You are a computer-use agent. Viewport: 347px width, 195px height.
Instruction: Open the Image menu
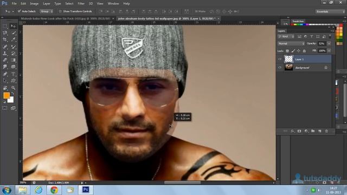point(34,4)
